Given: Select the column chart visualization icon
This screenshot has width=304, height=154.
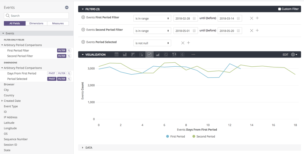Looking at the screenshot, I should pyautogui.click(x=125, y=55).
